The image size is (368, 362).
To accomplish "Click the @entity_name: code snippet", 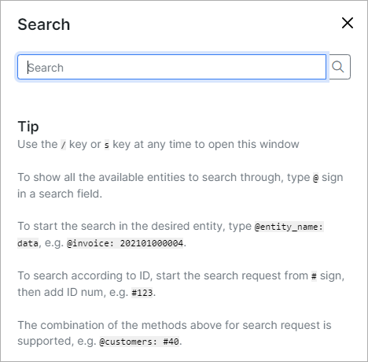I will click(289, 227).
